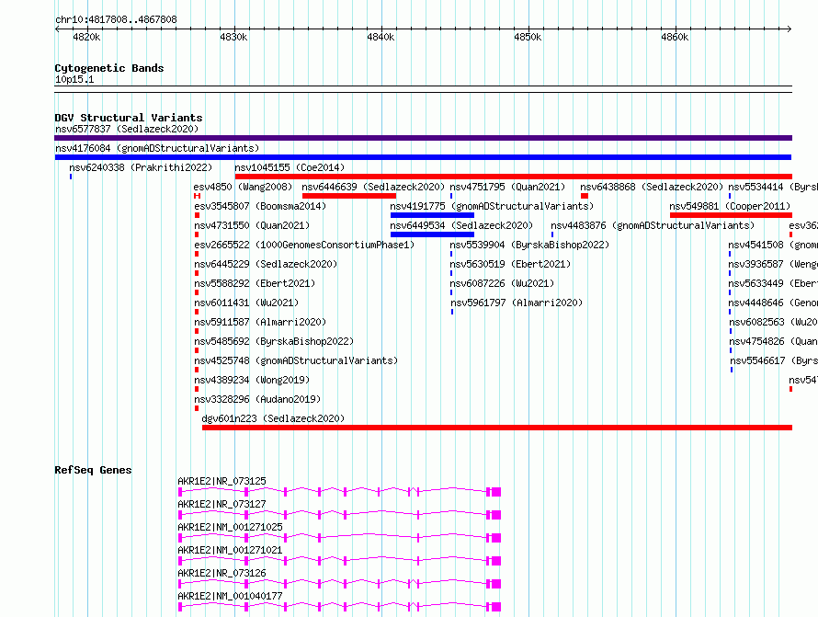Open the nsv6240338 (Prakrithi2022) variant
Screen dimensions: 818x617
[141, 167]
